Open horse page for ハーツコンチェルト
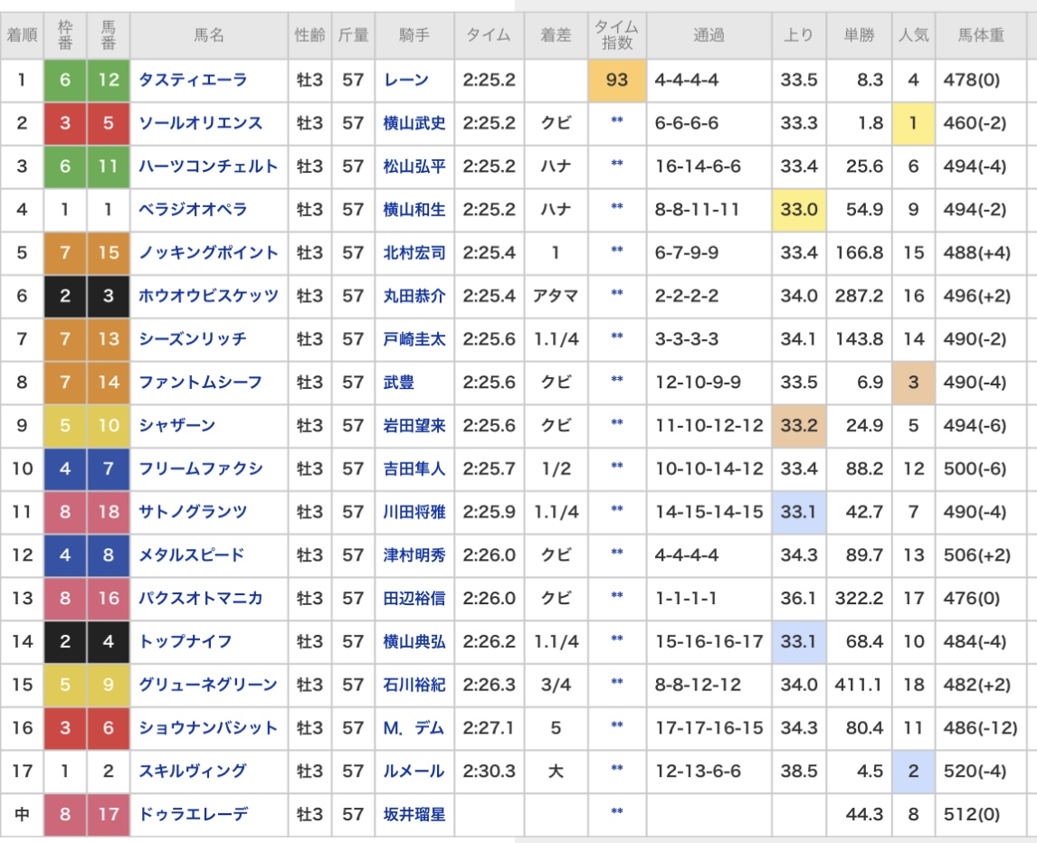The image size is (1037, 843). tap(207, 166)
